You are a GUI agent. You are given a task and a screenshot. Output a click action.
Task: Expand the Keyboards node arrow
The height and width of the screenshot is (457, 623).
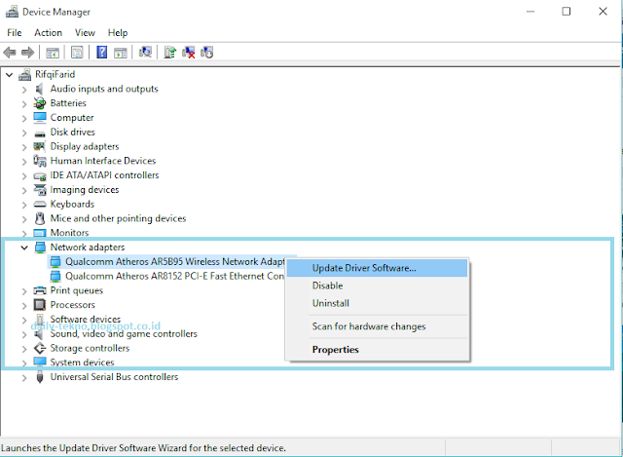(x=24, y=205)
